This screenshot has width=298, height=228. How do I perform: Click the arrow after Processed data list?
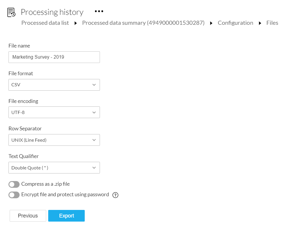(76, 23)
